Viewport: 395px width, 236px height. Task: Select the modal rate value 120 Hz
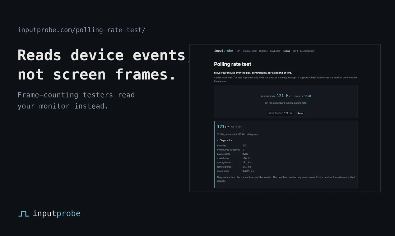click(247, 158)
